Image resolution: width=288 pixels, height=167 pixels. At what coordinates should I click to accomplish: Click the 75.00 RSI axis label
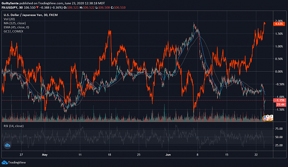[279, 129]
